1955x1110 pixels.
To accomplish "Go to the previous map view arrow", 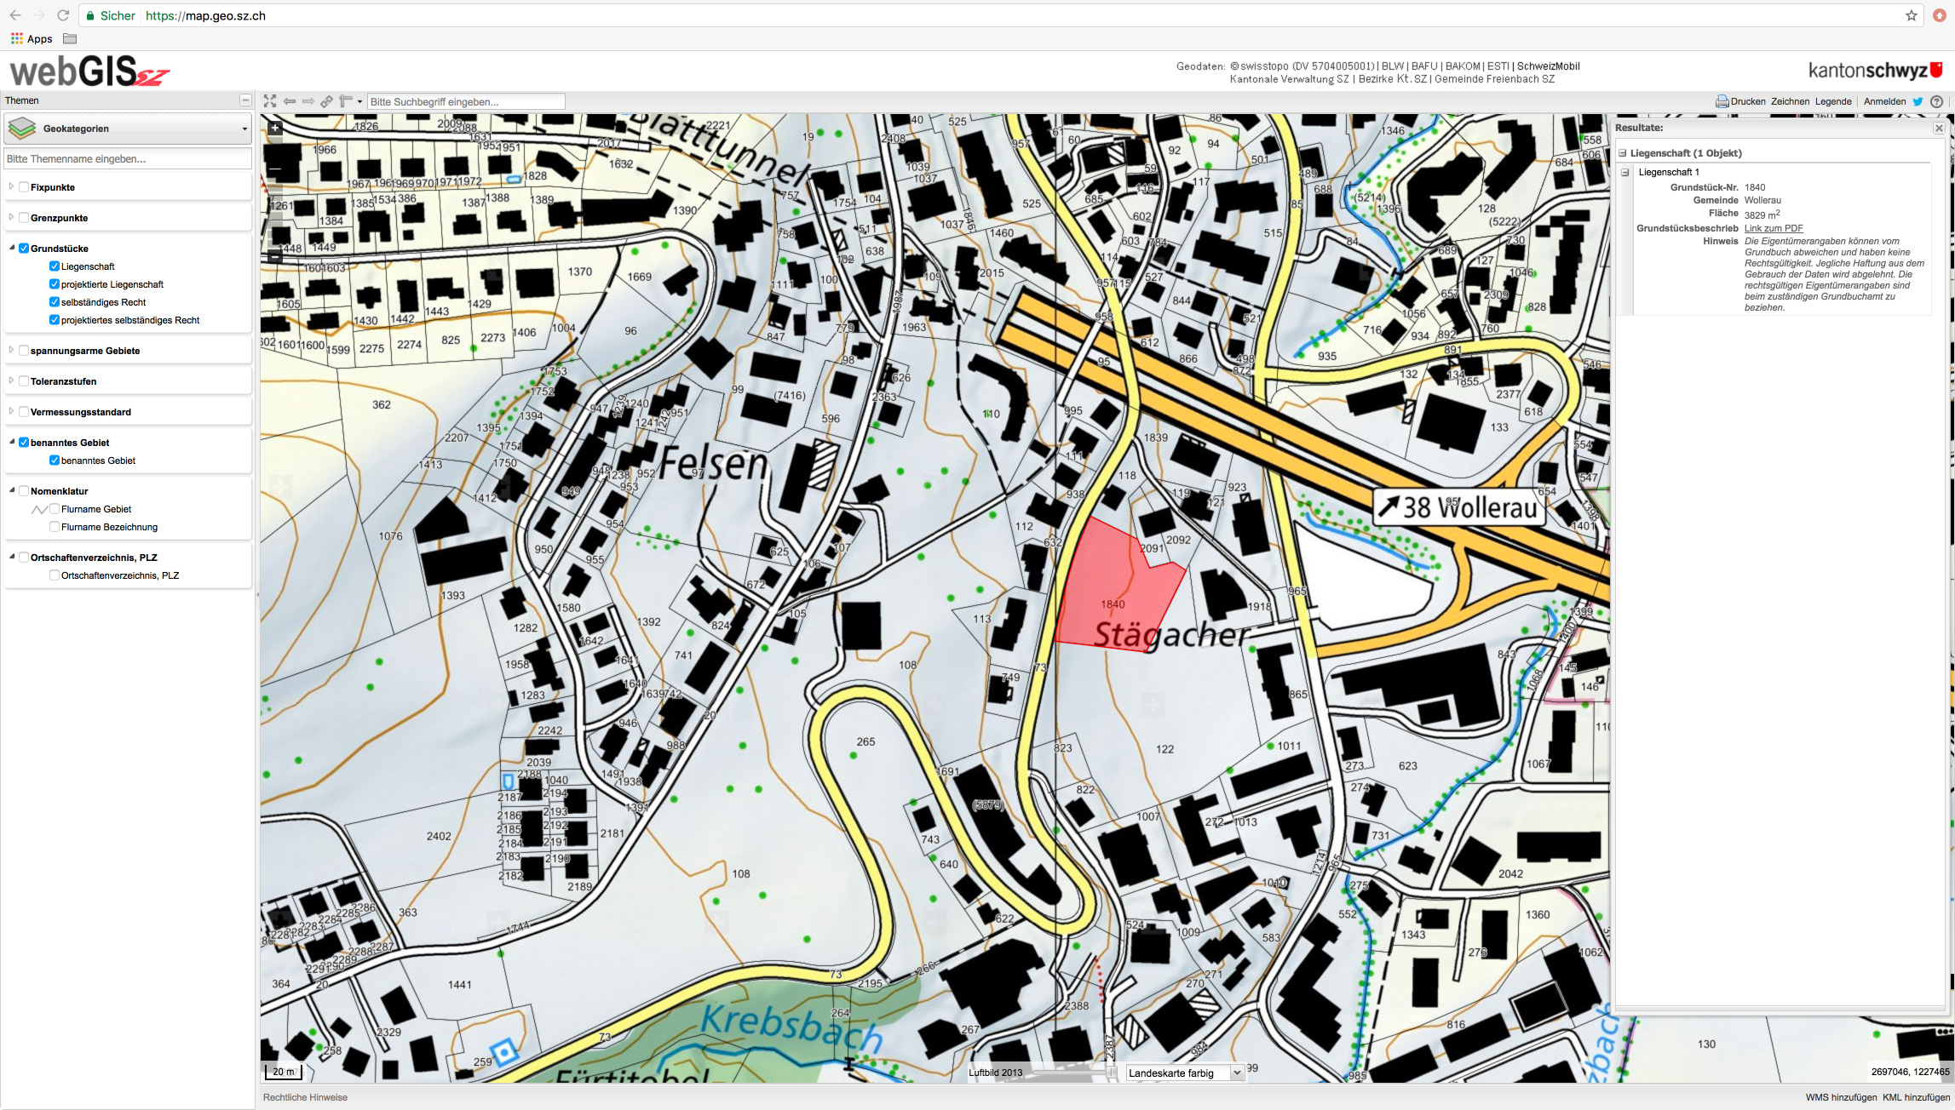I will (x=290, y=101).
